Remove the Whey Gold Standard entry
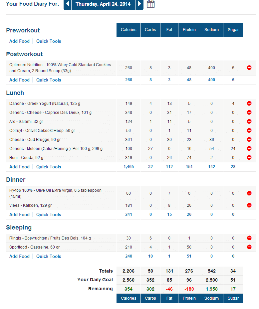The image size is (259, 309). pos(249,68)
